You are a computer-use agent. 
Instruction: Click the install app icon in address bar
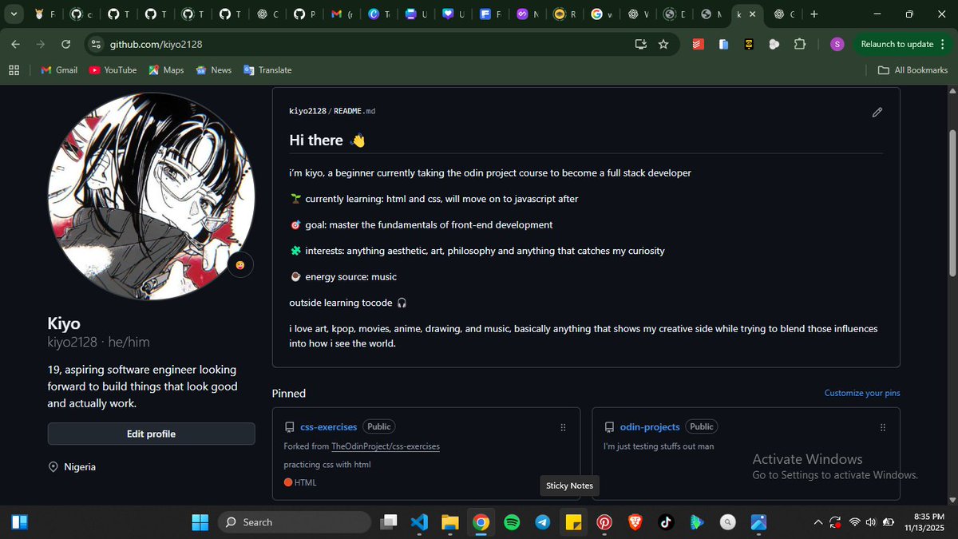click(x=640, y=45)
